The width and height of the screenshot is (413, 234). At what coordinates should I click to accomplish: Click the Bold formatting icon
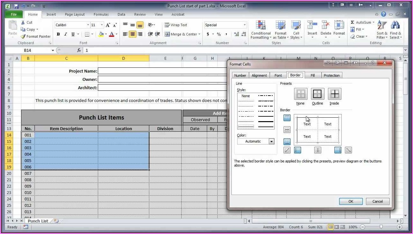pyautogui.click(x=58, y=34)
